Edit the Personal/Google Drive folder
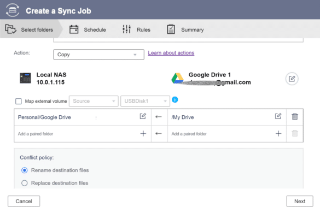This screenshot has width=320, height=213. coord(143,116)
